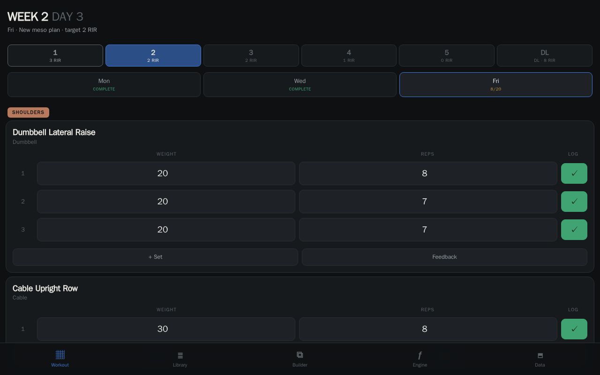Open the Workout tab icon
This screenshot has width=600, height=375.
pos(60,355)
